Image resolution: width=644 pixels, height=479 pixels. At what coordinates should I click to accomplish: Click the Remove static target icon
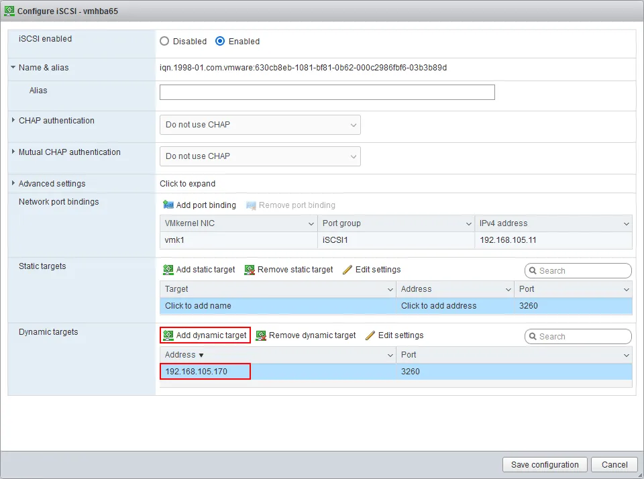(249, 269)
